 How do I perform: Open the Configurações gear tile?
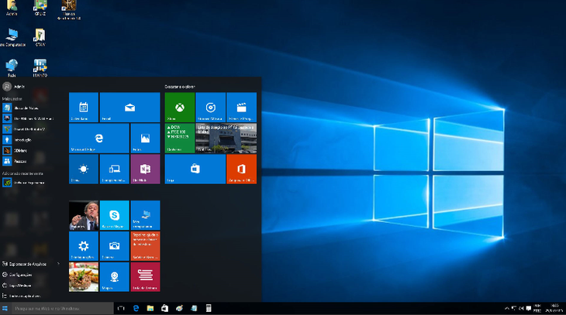[84, 246]
